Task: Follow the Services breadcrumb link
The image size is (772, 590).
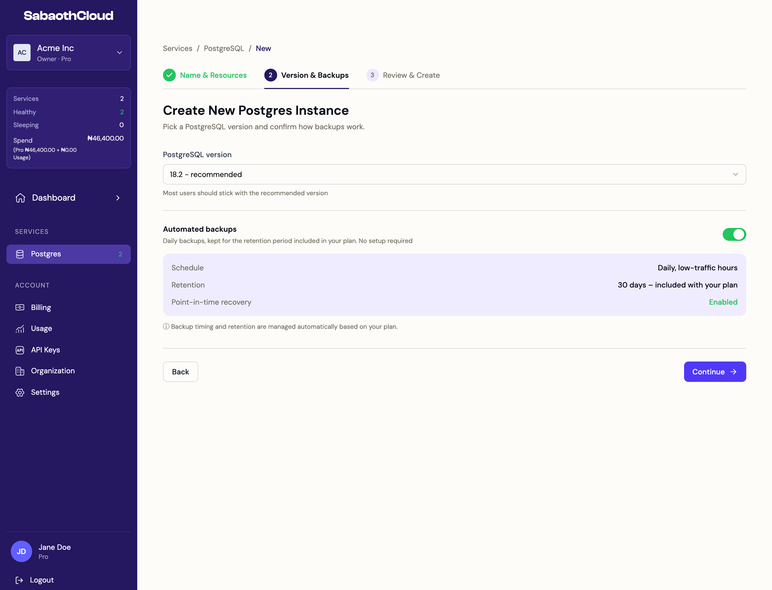Action: 178,49
